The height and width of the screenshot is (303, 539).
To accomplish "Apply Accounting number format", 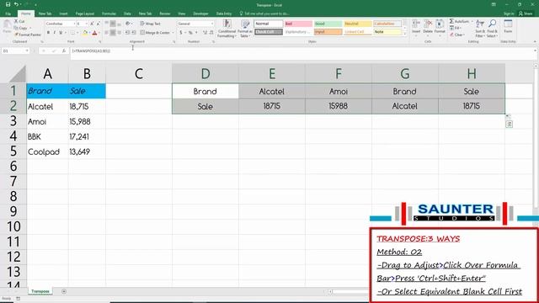I will 181,33.
